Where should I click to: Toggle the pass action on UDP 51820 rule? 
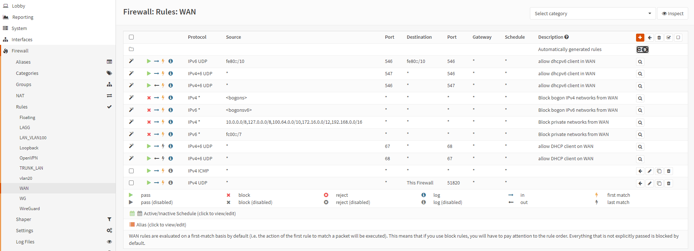coord(149,183)
